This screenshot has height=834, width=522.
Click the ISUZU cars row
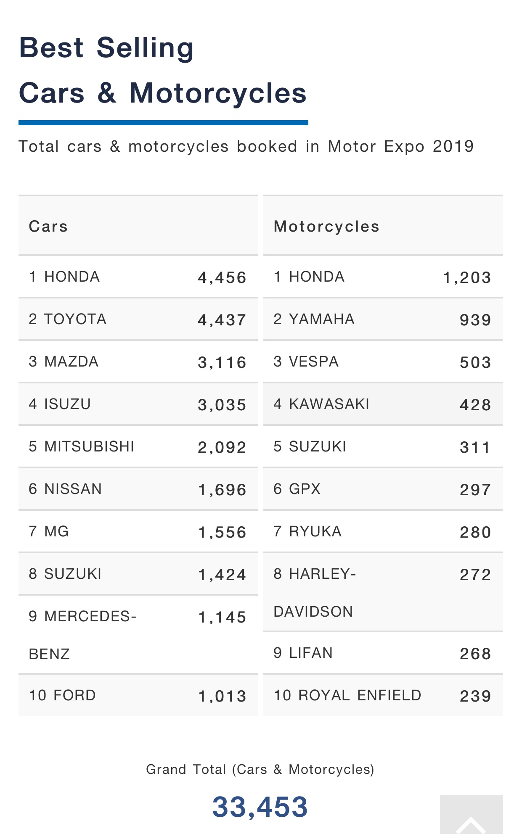(x=138, y=404)
